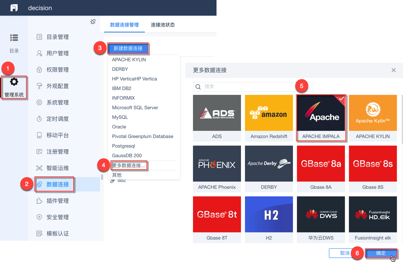Screen dimensions: 403x262
Task: Click the 用户管理 person icon
Action: pos(39,53)
